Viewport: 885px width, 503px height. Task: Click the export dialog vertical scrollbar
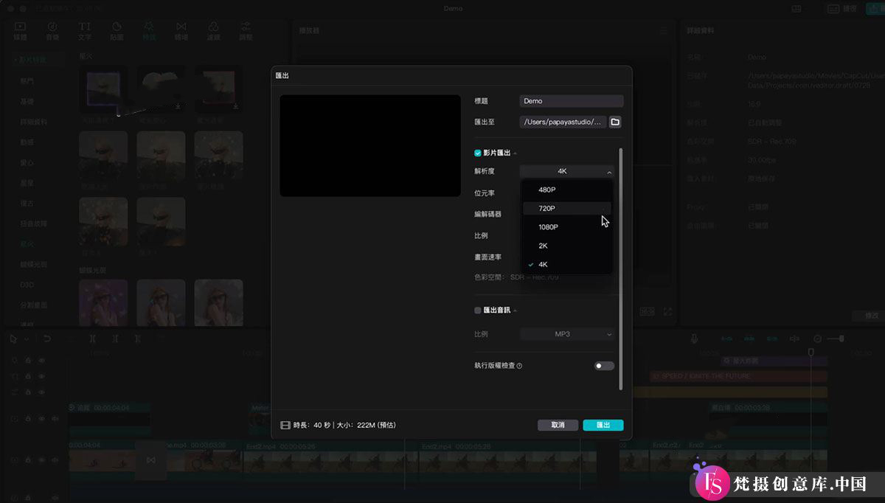pyautogui.click(x=620, y=269)
